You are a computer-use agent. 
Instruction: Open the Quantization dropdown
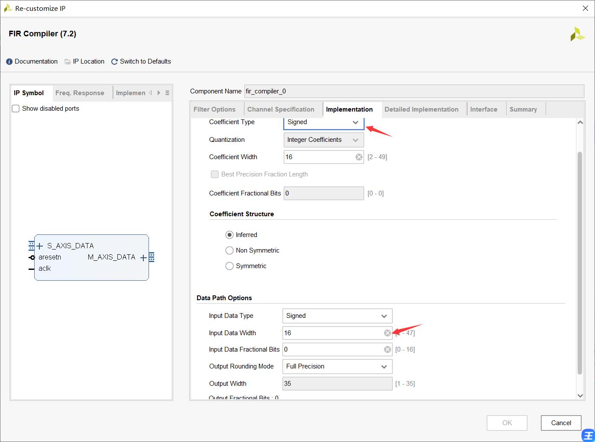(x=323, y=140)
